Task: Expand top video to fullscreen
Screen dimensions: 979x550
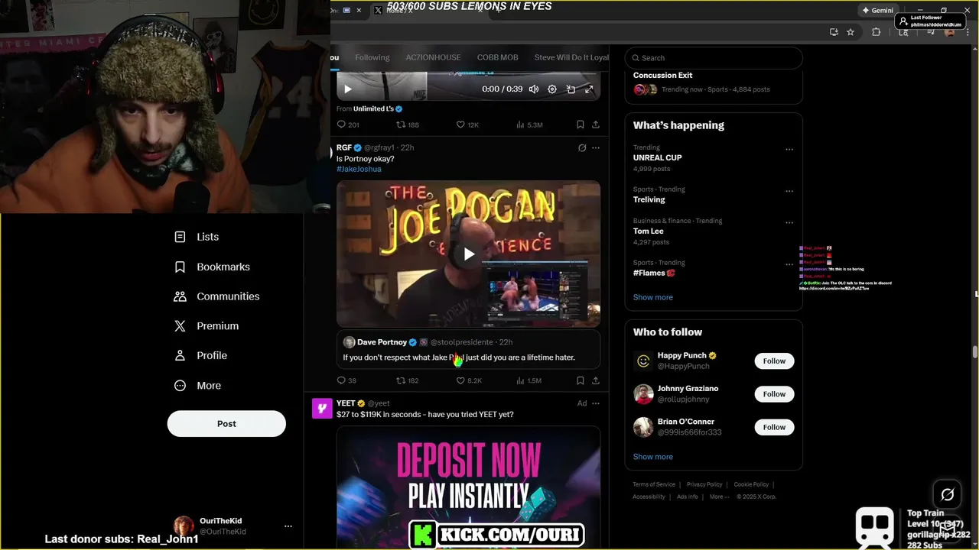Action: tap(589, 89)
